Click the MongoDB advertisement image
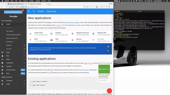Viewport: 170px width, 95px height. (104, 69)
